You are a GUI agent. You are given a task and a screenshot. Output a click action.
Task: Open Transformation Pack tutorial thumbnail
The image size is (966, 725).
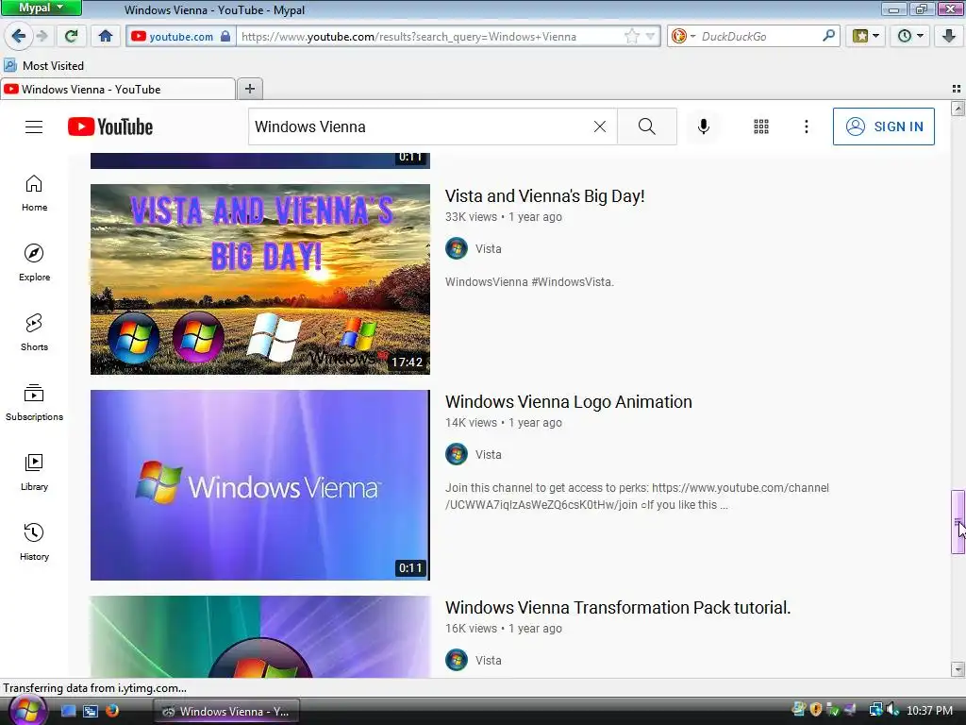point(260,637)
